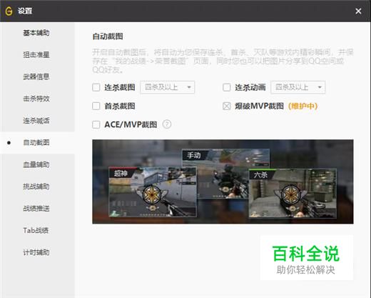Open the 连杀动画 kill-count dropdown
Viewport: 371px width, 298px height.
tap(298, 87)
